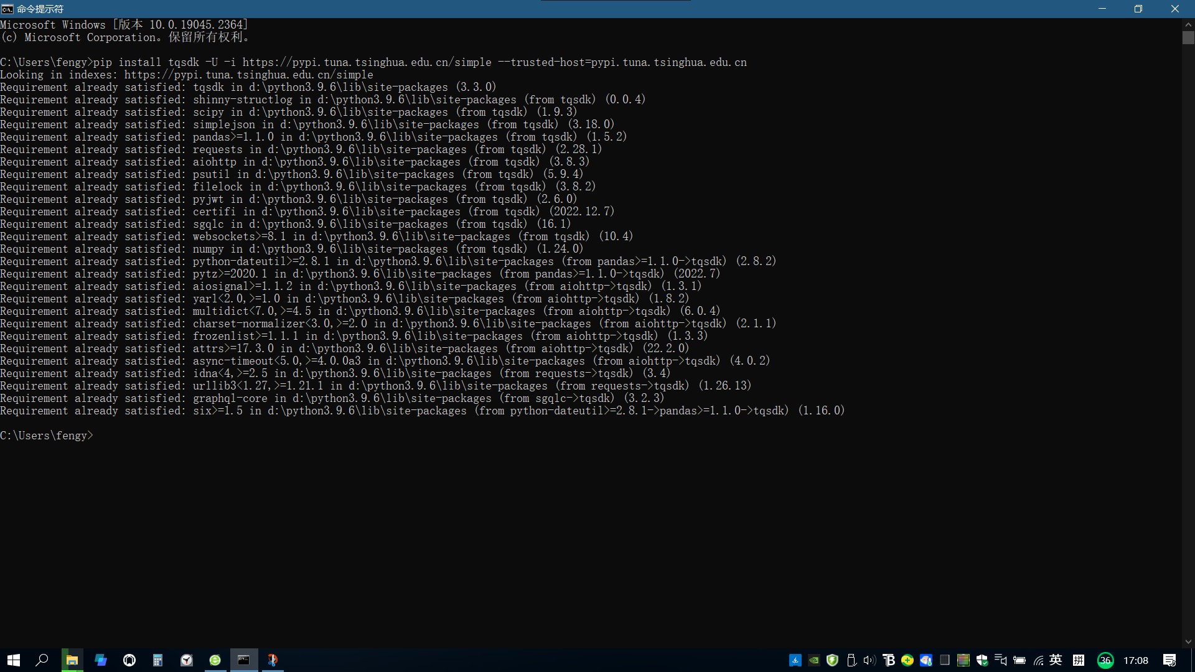The height and width of the screenshot is (672, 1195).
Task: Close the Command Prompt window
Action: click(x=1175, y=9)
